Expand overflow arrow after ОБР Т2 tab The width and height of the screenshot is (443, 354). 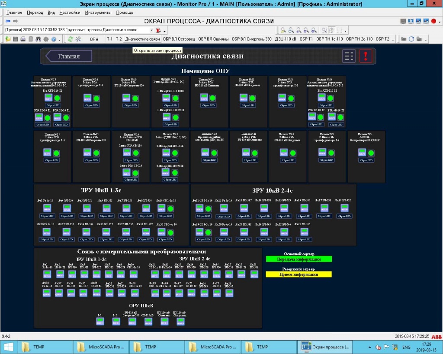[x=393, y=39]
